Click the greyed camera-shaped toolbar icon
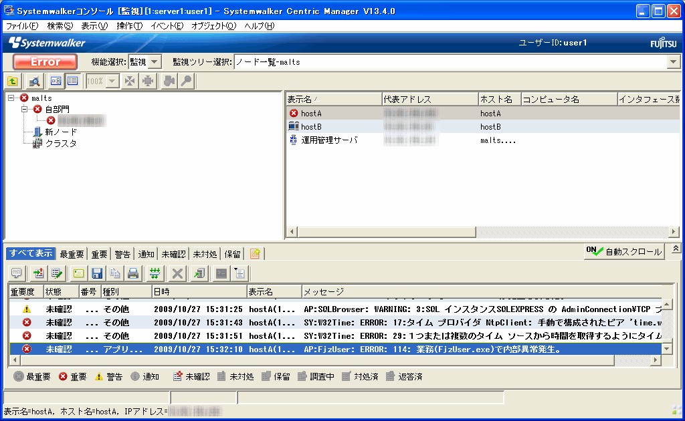Screen dimensions: 685x421 point(169,81)
